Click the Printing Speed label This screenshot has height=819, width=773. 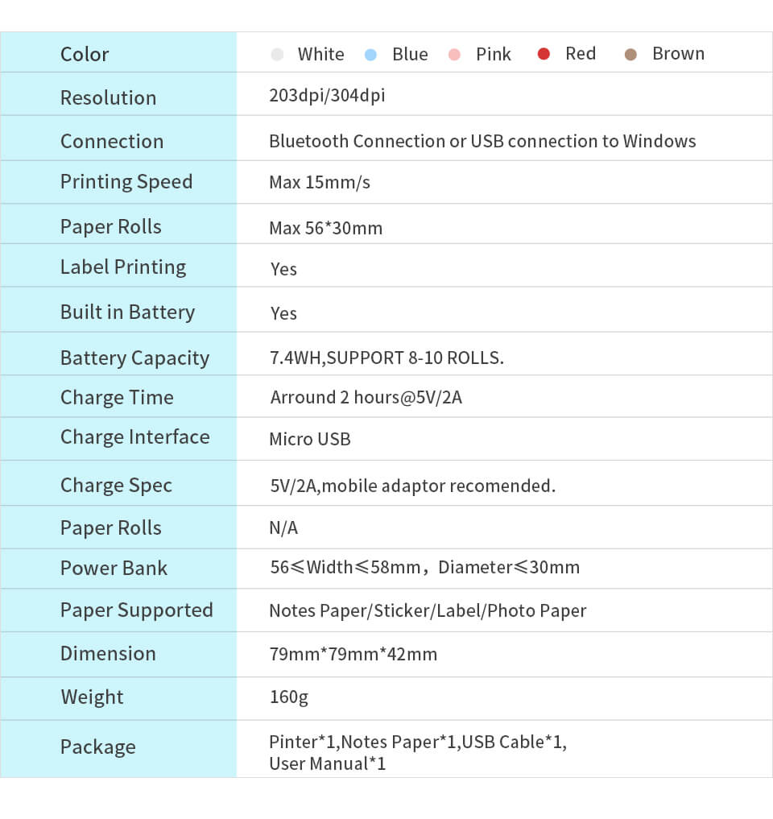click(126, 181)
